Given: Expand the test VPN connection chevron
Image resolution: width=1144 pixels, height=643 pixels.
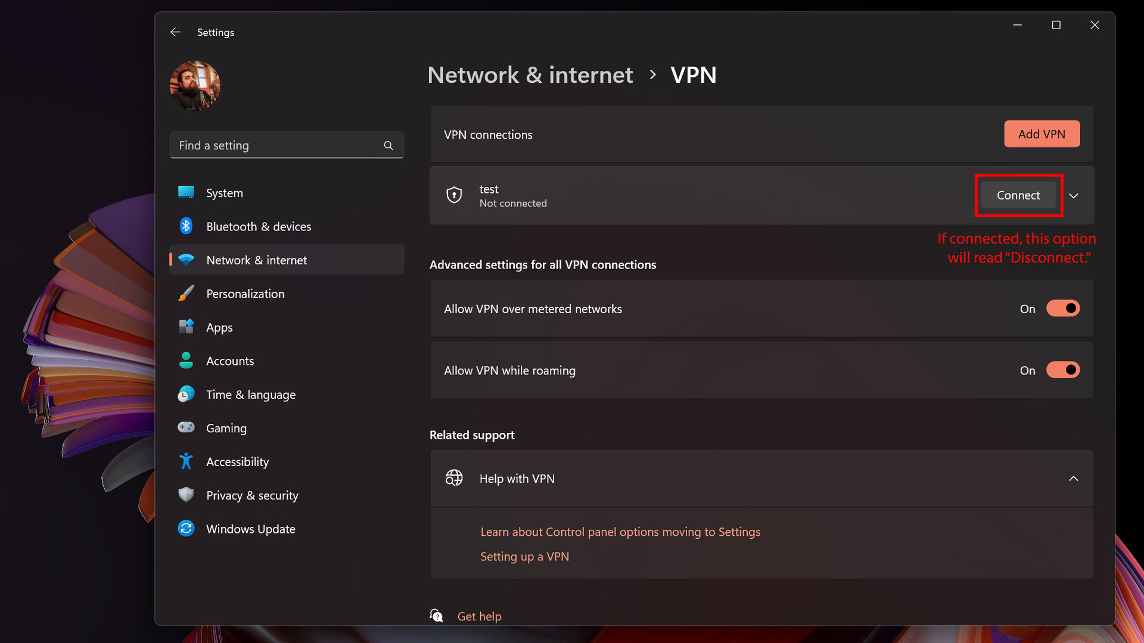Looking at the screenshot, I should pos(1073,196).
